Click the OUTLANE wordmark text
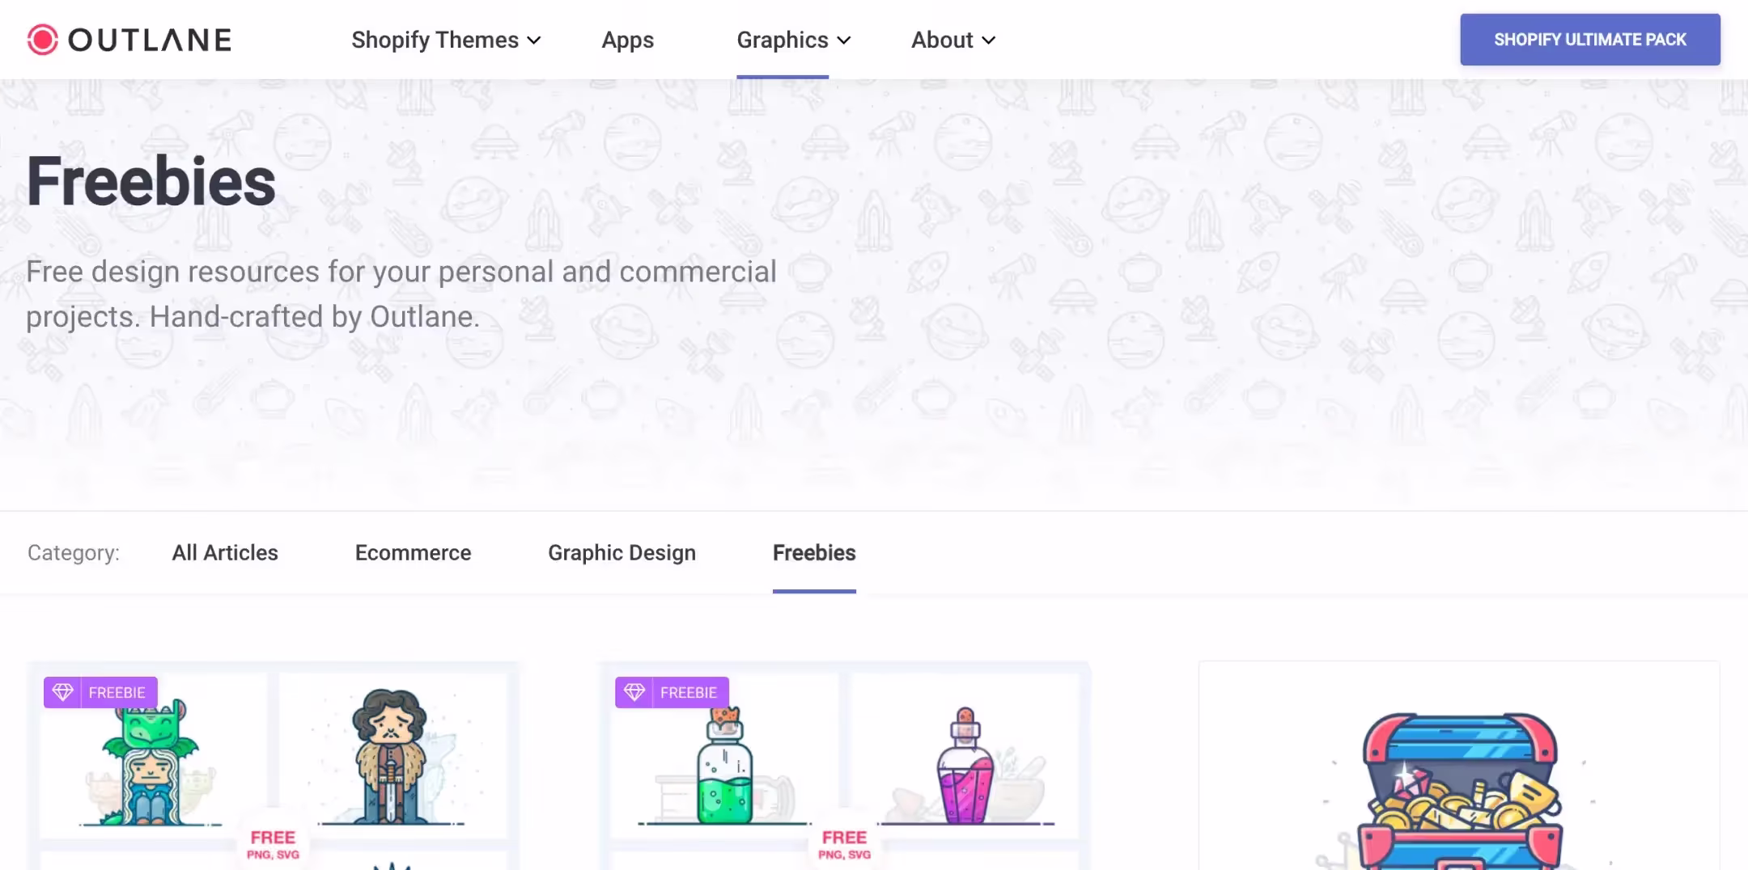 coord(150,40)
